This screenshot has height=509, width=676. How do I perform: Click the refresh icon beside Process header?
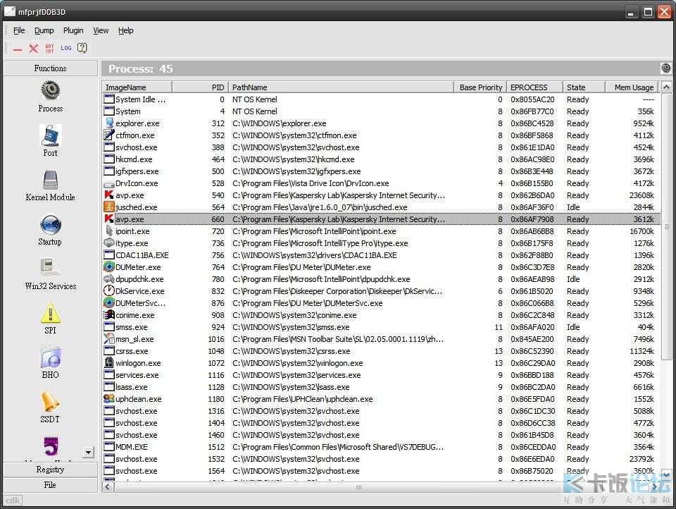(x=665, y=68)
